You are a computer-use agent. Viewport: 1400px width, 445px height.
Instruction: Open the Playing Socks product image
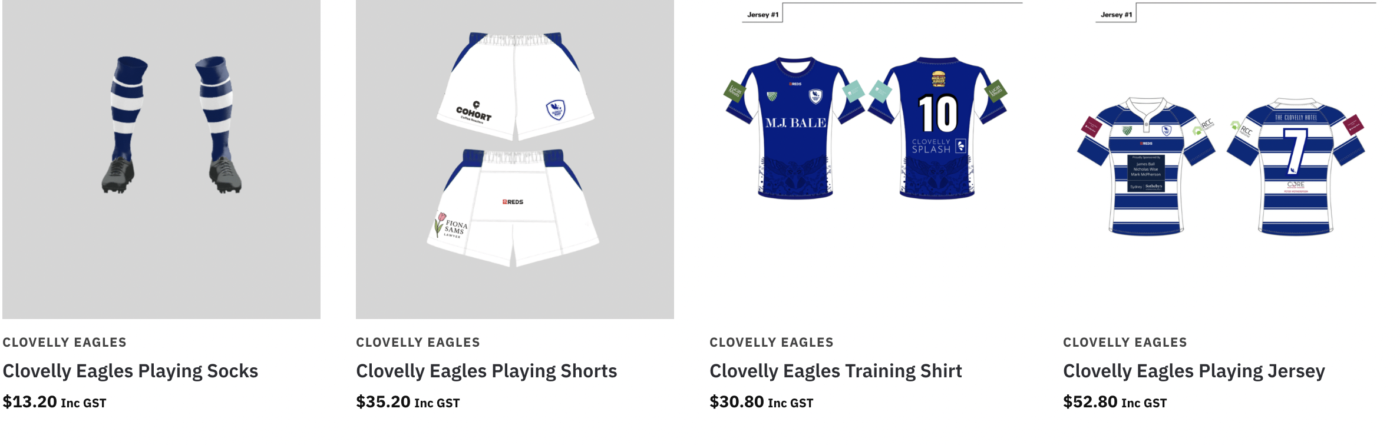[161, 159]
